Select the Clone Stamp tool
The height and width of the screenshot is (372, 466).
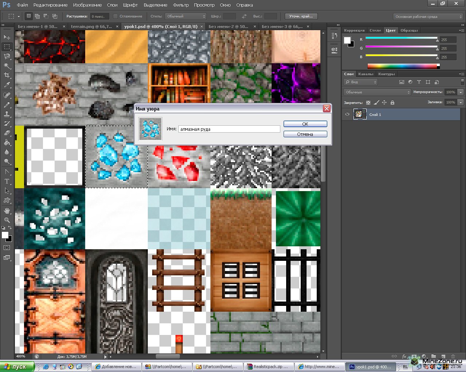point(7,114)
